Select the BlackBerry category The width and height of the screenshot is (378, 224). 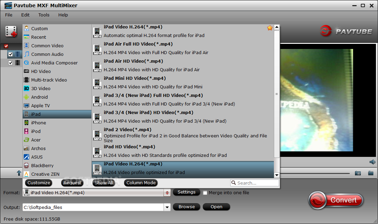click(x=57, y=165)
